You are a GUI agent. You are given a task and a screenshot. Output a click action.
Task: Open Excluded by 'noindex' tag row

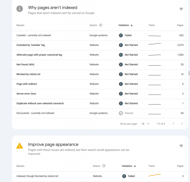(100, 45)
